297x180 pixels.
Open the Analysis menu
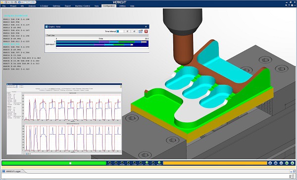pyautogui.click(x=32, y=6)
